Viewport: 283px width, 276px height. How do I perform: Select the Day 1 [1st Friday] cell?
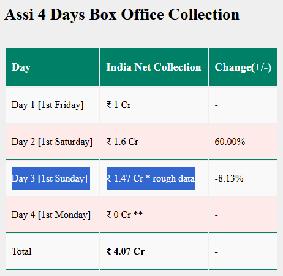pos(52,105)
